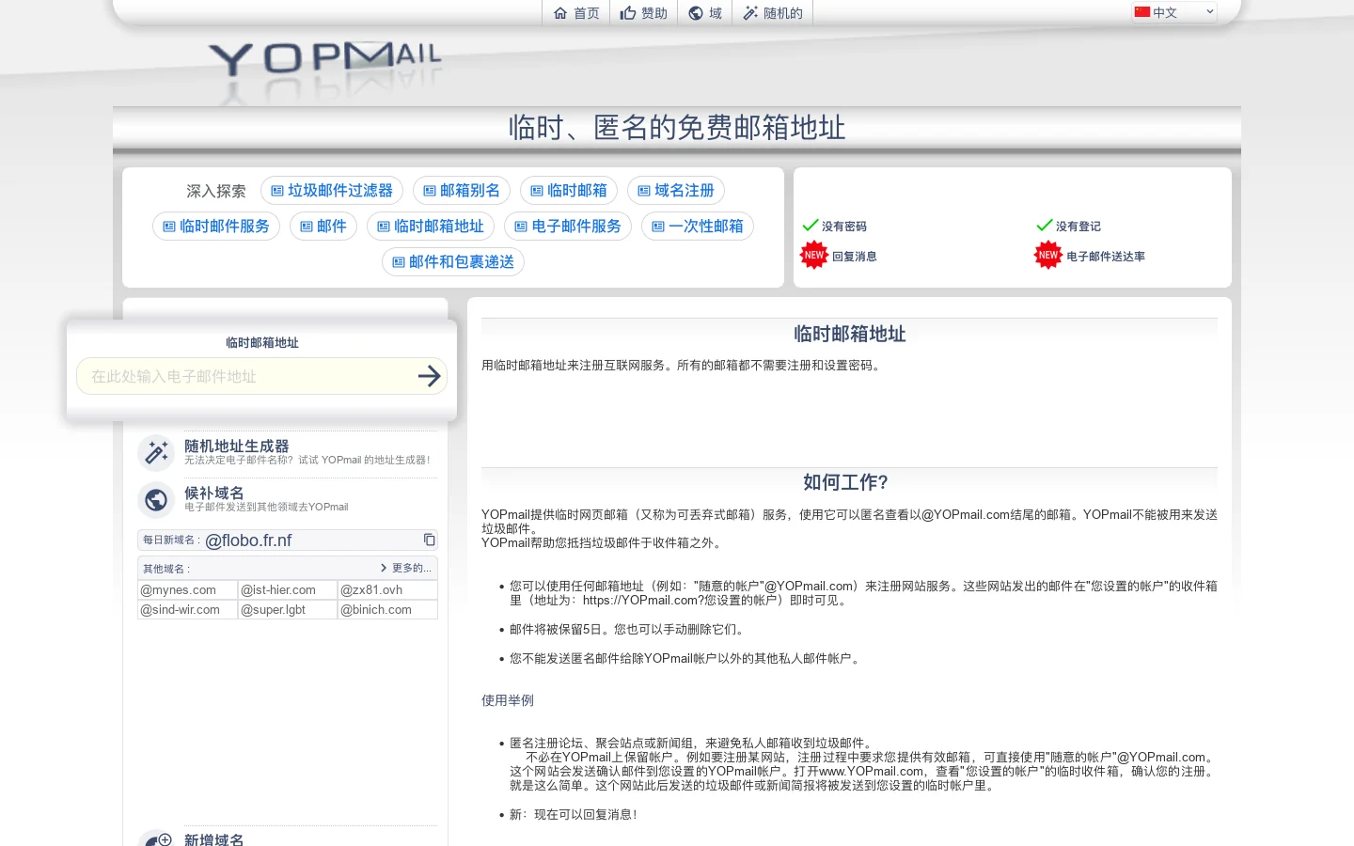Click the 新增域名 heading

pos(214,839)
